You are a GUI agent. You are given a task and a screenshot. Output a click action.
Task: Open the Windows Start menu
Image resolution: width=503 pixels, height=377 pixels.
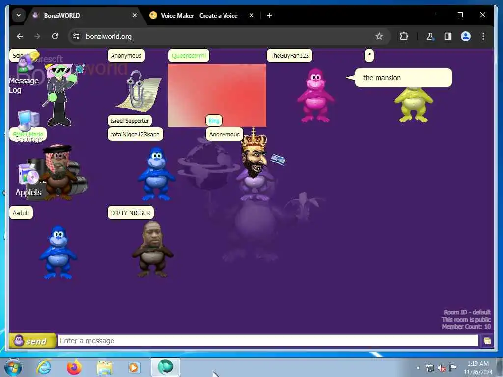click(x=13, y=367)
